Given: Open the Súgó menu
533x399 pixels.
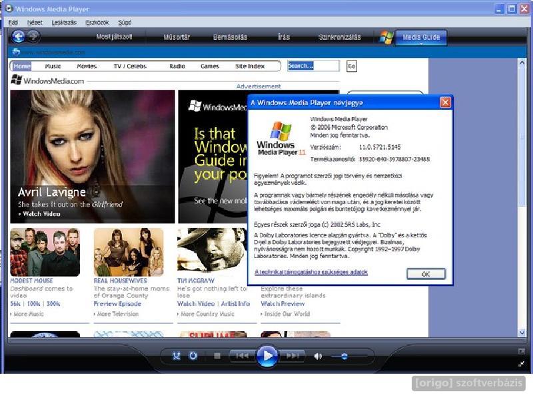Looking at the screenshot, I should pos(125,23).
